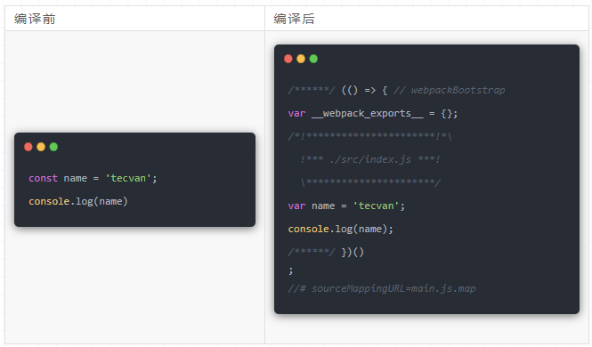Click the green dot in the 编译前 code window
Viewport: 592px width, 347px height.
[x=53, y=147]
